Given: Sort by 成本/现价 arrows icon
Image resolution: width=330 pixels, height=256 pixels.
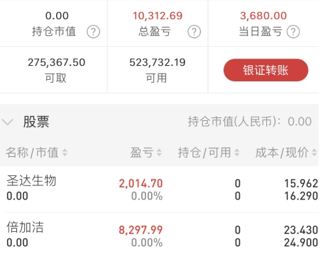Looking at the screenshot, I should pyautogui.click(x=314, y=153).
